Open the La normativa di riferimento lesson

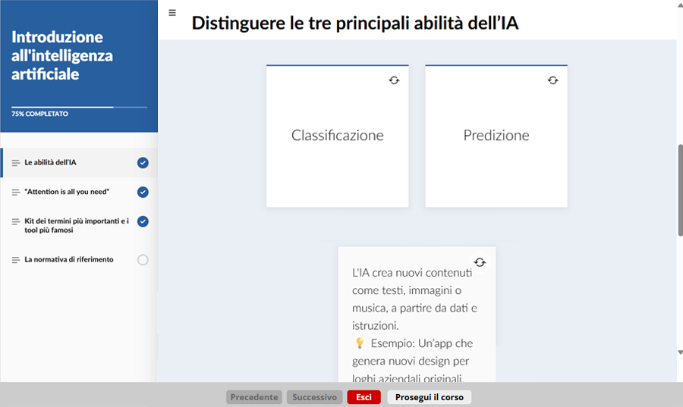[69, 260]
